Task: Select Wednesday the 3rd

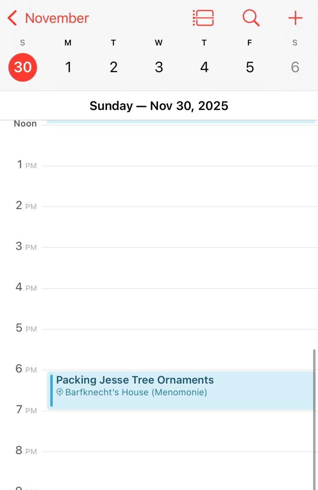Action: coord(159,67)
